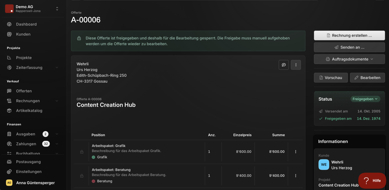The image size is (389, 190).
Task: Click the green Grafik category dot
Action: 94,157
